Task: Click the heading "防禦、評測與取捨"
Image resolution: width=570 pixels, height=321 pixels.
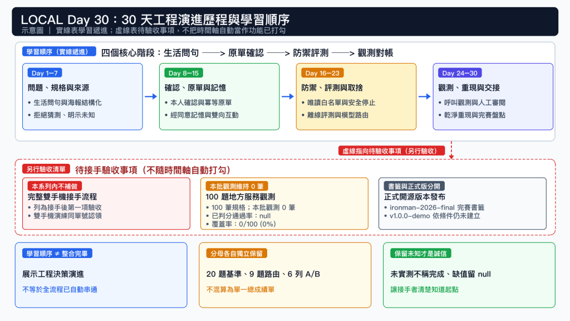Action: pos(332,87)
